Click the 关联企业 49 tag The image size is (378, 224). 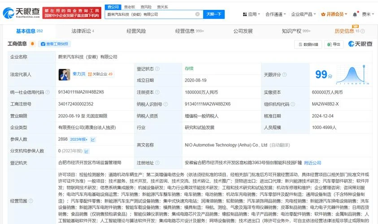coord(100,74)
